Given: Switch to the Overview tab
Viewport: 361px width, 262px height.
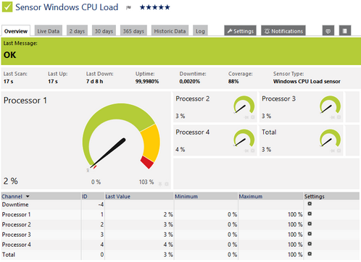Looking at the screenshot, I should click(x=16, y=31).
